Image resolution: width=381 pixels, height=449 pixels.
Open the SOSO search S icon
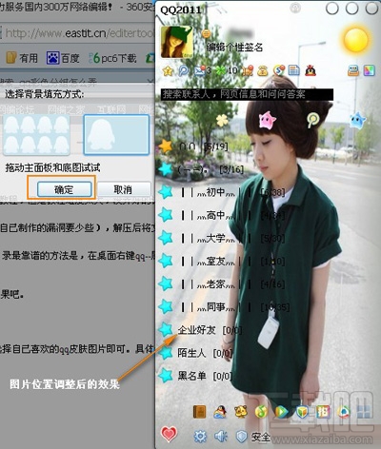tap(279, 70)
